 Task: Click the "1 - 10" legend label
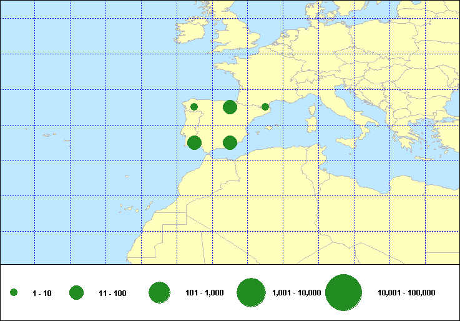pyautogui.click(x=42, y=294)
